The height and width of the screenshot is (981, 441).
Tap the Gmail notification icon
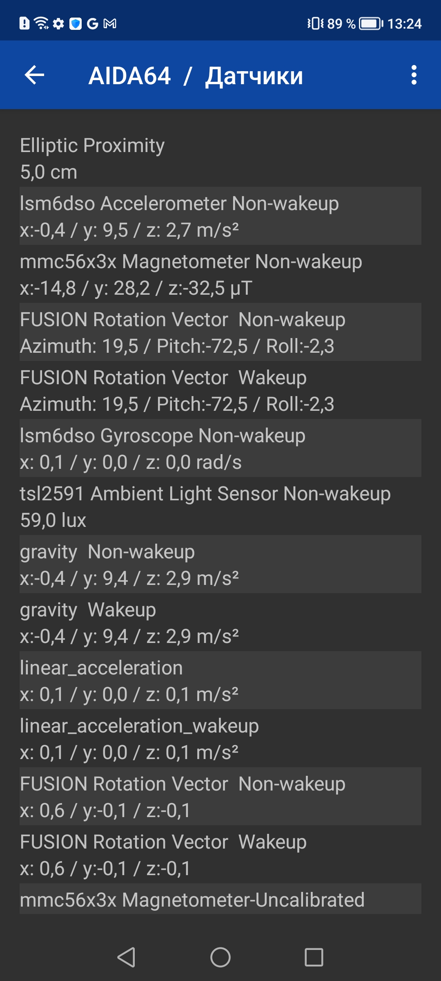[x=110, y=24]
